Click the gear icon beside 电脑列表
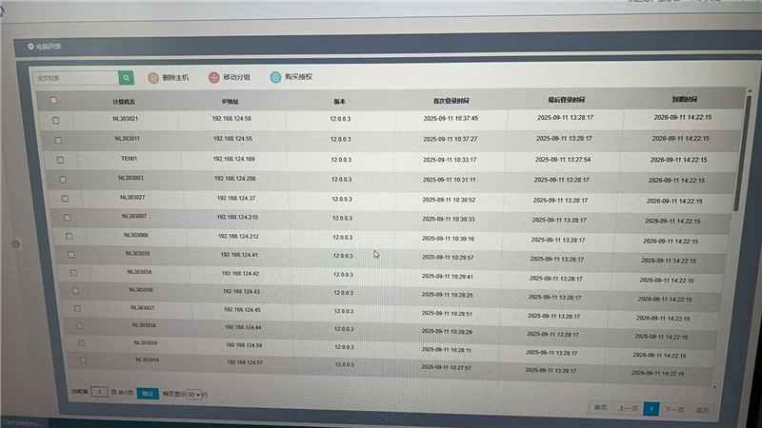This screenshot has width=762, height=428. [x=30, y=46]
